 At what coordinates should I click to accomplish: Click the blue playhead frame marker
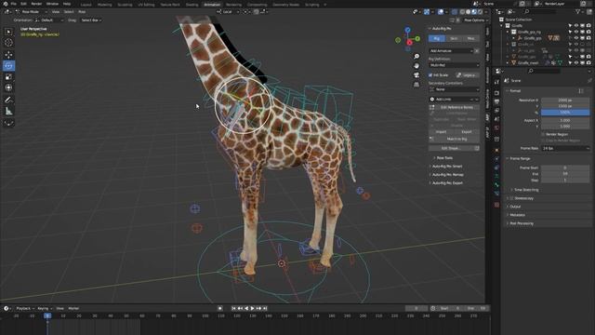pos(47,315)
